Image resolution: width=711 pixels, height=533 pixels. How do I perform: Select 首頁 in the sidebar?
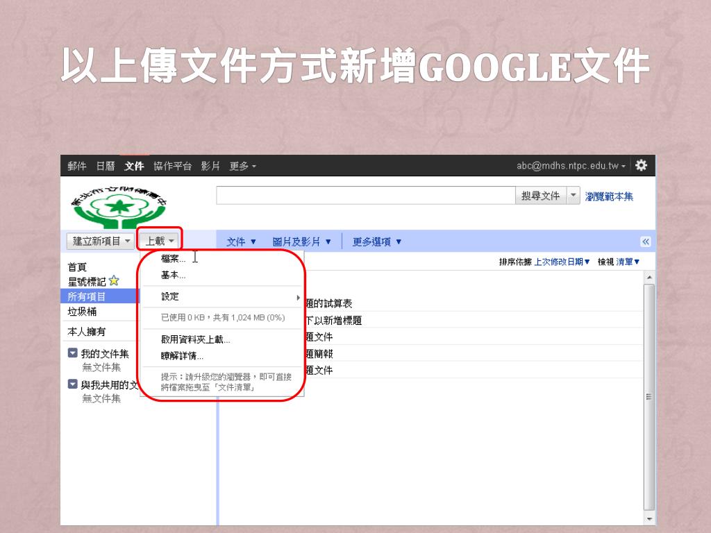pos(77,267)
